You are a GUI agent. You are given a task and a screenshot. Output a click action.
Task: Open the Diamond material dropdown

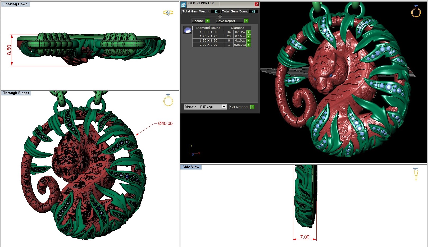pos(205,107)
